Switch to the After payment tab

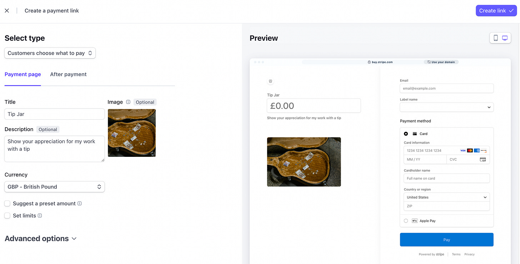point(68,74)
